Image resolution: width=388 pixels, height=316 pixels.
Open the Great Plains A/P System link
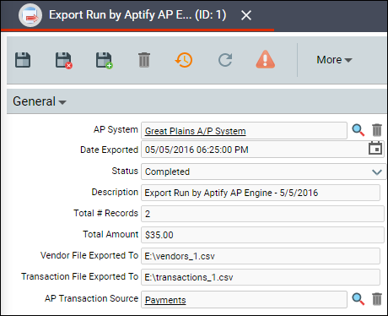tap(195, 131)
